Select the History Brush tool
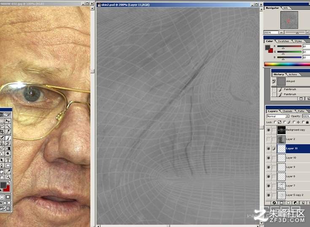This screenshot has width=310, height=227. 8,143
